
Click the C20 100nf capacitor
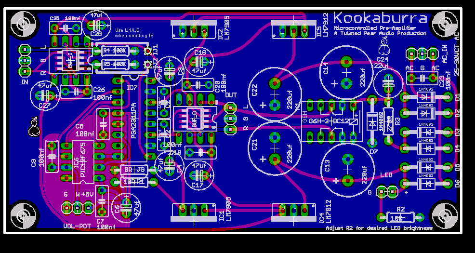(198, 84)
